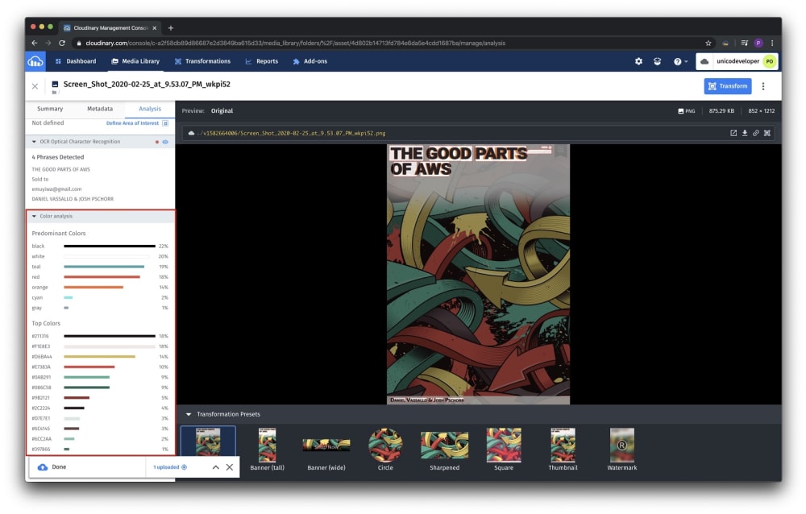Viewport: 806px width, 514px height.
Task: Click the browser back arrow
Action: 35,44
